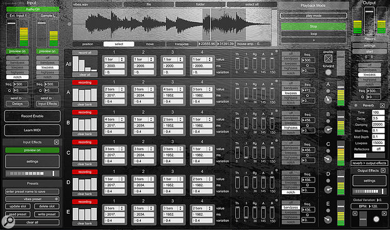Viewport: 390px width, 230px height.
Task: Open the 'Ext. Input 1' source dropdown
Action: click(18, 16)
